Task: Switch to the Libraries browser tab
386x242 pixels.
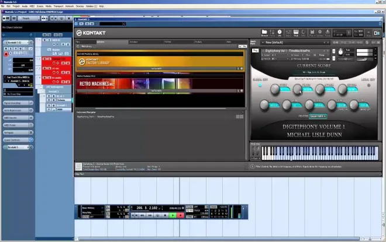Action: coord(112,42)
